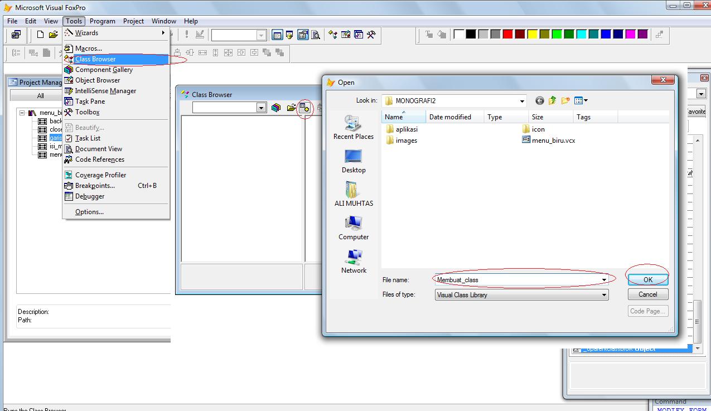The width and height of the screenshot is (711, 411).
Task: Click the Same Height layout icon
Action: click(215, 52)
